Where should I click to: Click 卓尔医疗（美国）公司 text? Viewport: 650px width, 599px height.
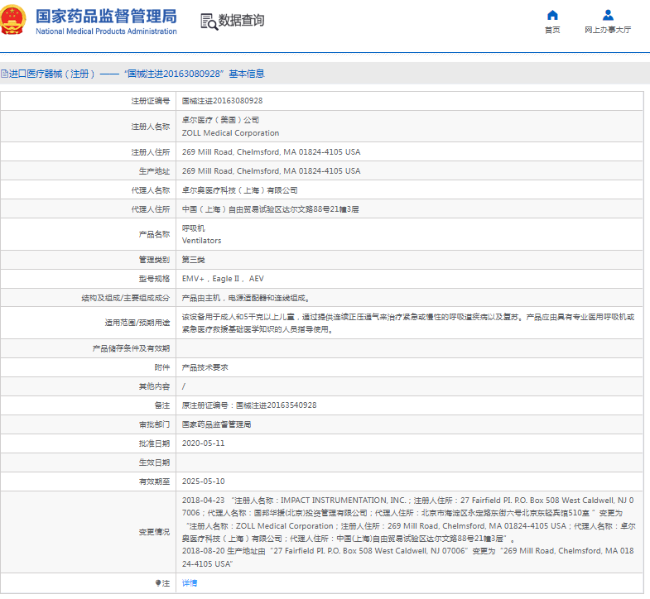point(220,120)
